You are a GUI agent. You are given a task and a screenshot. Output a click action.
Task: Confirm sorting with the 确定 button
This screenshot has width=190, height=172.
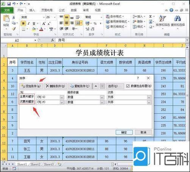(124, 133)
